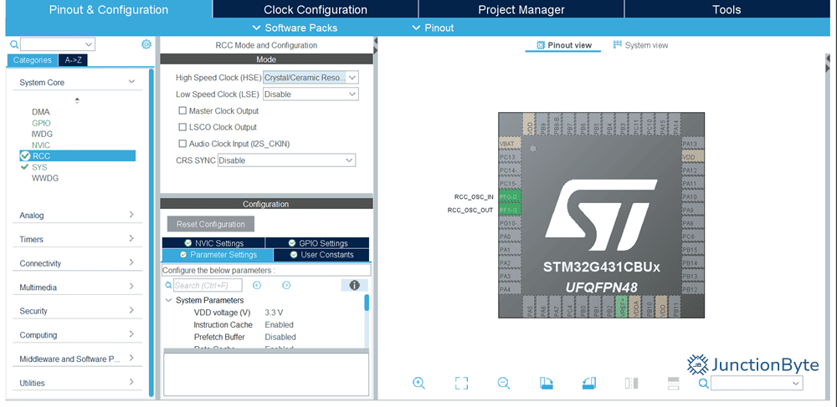
Task: Select the PA10 pin on chip
Action: (693, 196)
